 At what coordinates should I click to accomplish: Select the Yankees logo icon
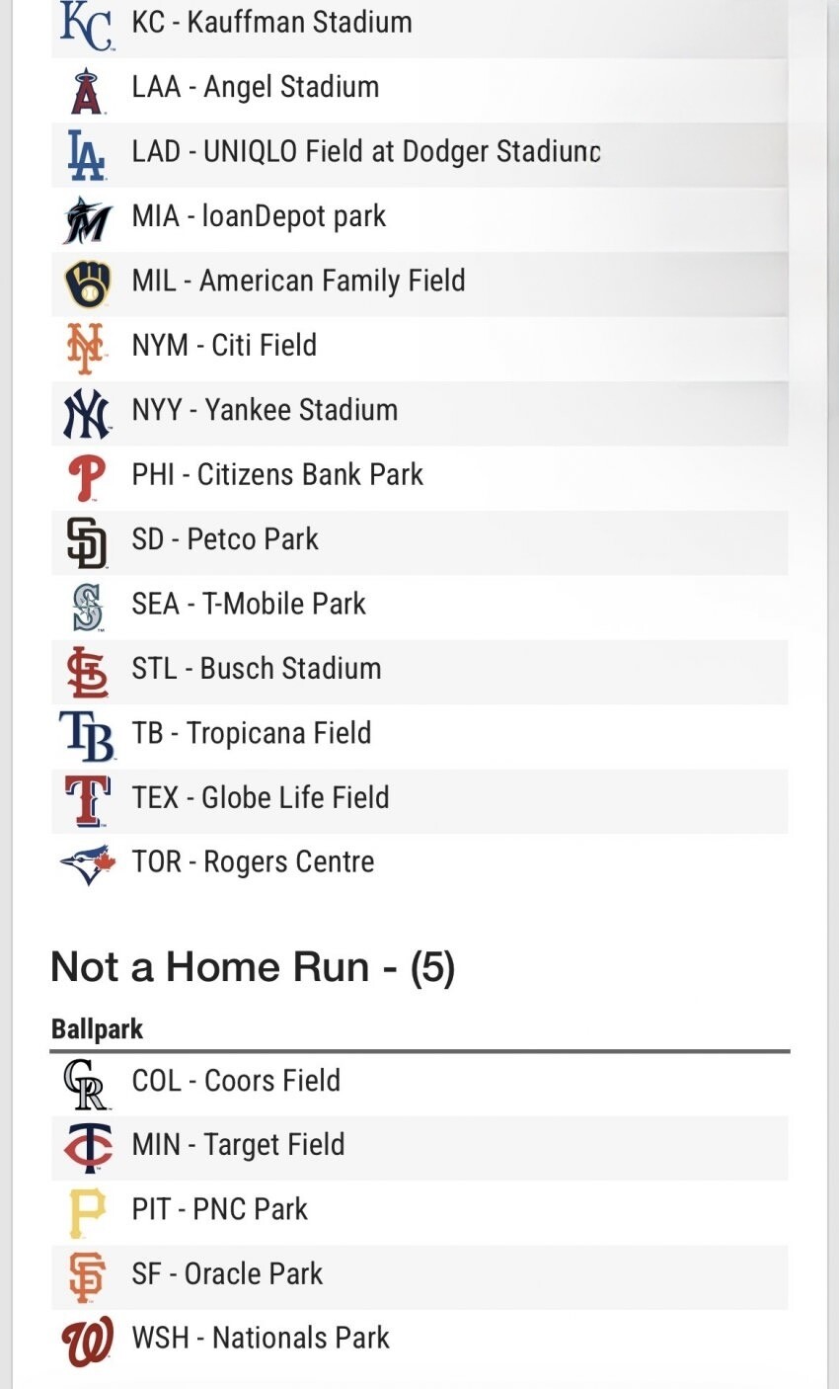point(87,412)
